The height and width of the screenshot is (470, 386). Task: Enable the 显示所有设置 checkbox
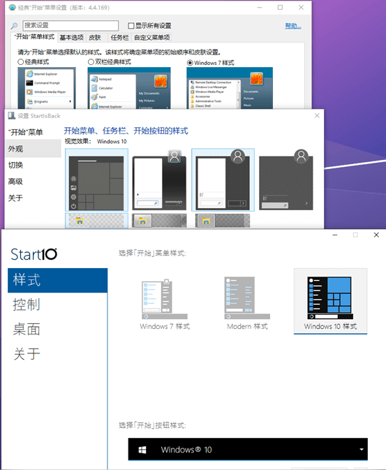tap(131, 26)
